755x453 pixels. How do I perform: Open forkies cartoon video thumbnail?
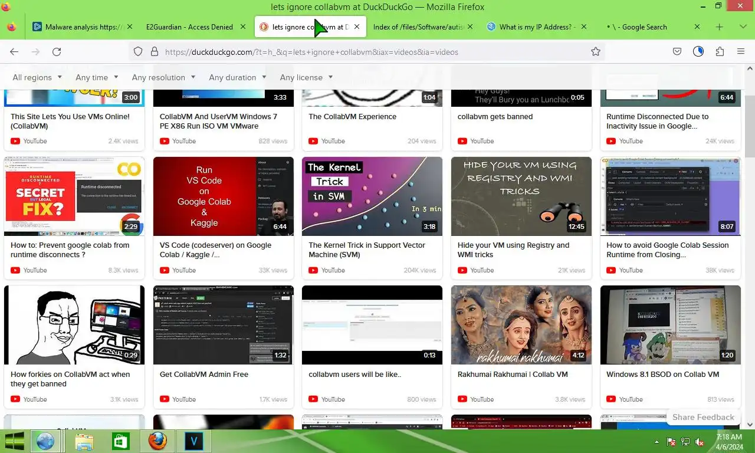coord(74,325)
